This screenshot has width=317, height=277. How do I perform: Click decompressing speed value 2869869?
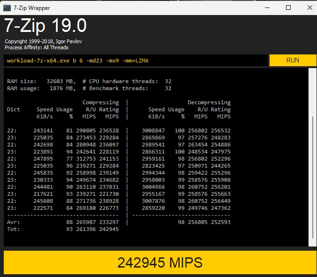coord(153,138)
